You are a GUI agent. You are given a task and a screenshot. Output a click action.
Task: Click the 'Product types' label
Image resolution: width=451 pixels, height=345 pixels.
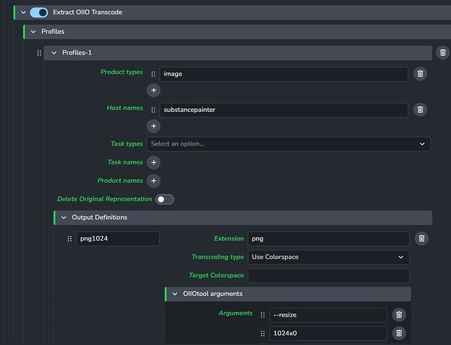[122, 72]
